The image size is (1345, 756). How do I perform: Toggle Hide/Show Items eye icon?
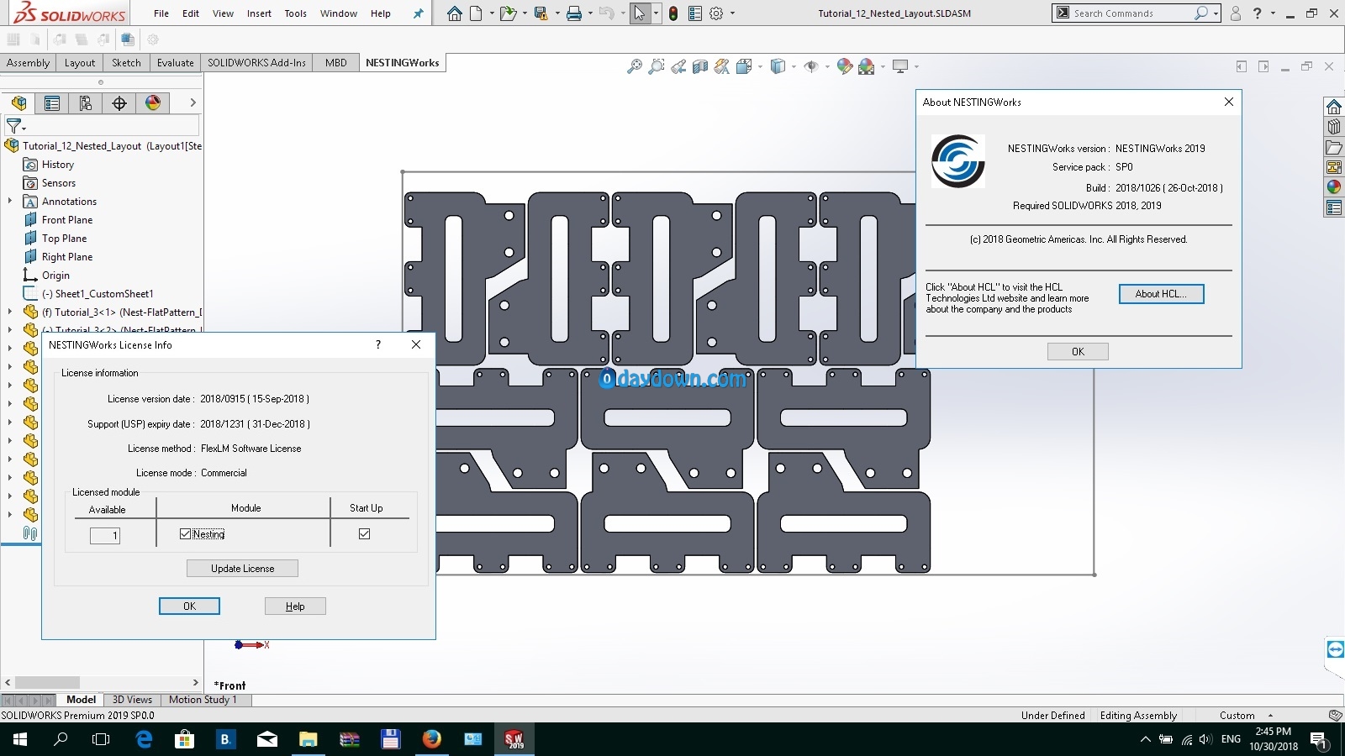point(811,66)
